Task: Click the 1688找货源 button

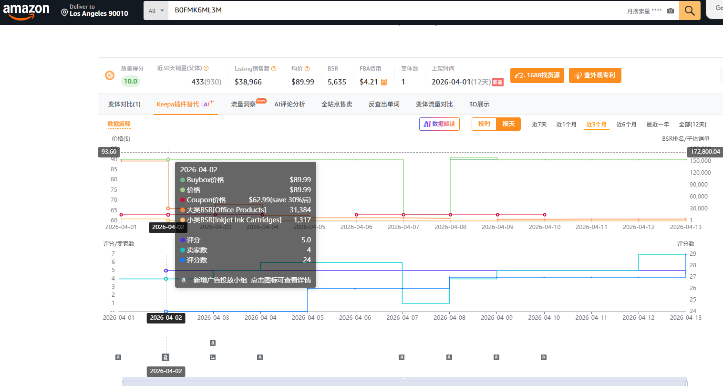Action: click(537, 75)
